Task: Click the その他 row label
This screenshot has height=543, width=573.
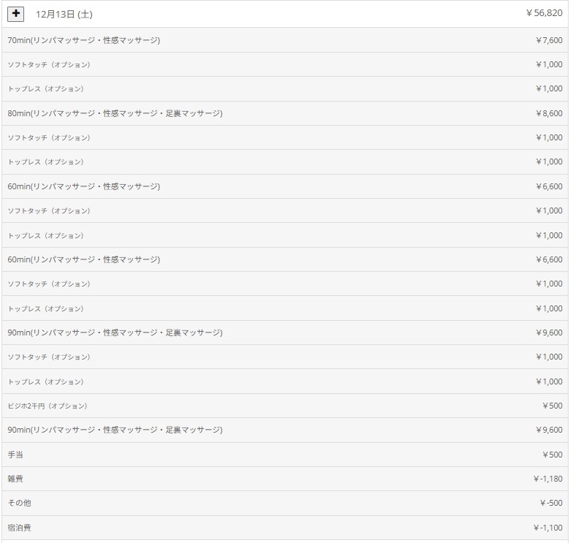Action: [19, 503]
